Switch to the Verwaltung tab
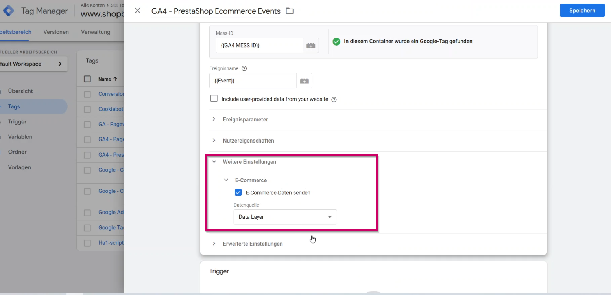This screenshot has height=295, width=611. [x=96, y=32]
